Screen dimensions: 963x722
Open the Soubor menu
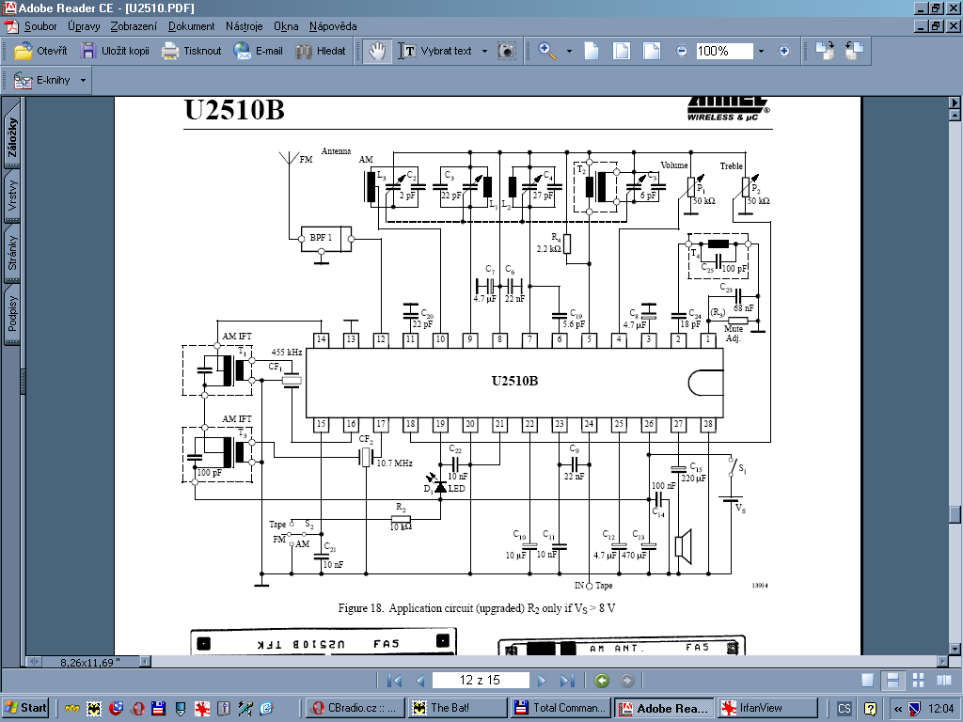pyautogui.click(x=40, y=26)
